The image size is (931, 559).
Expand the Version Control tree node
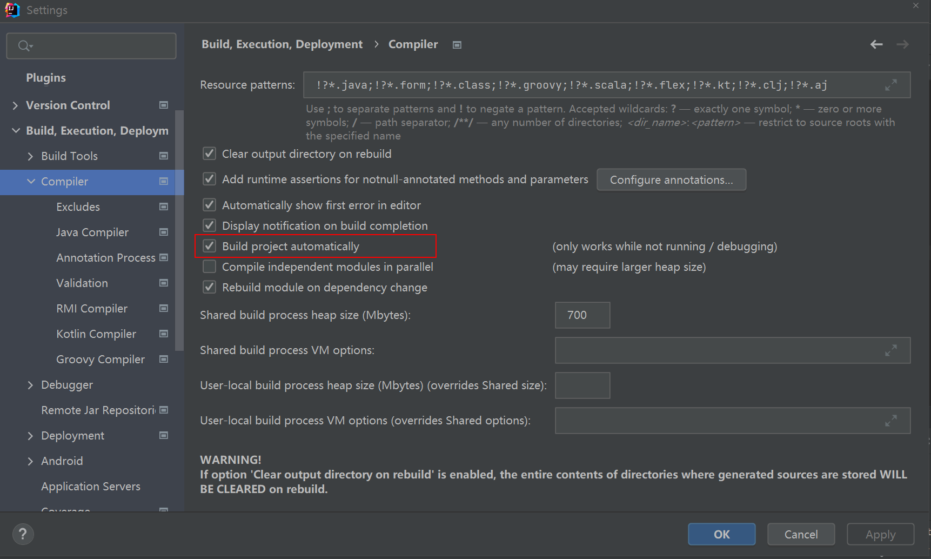coord(15,105)
